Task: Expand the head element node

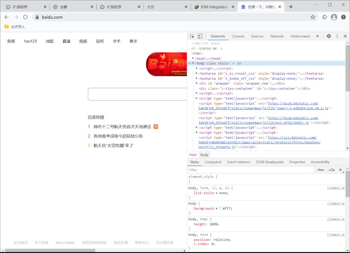Action: [x=193, y=58]
